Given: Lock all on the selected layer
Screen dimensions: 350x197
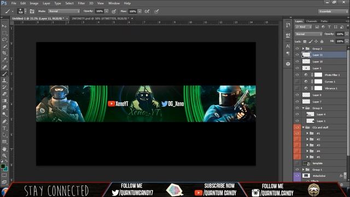Looking at the screenshot, I should click(322, 42).
